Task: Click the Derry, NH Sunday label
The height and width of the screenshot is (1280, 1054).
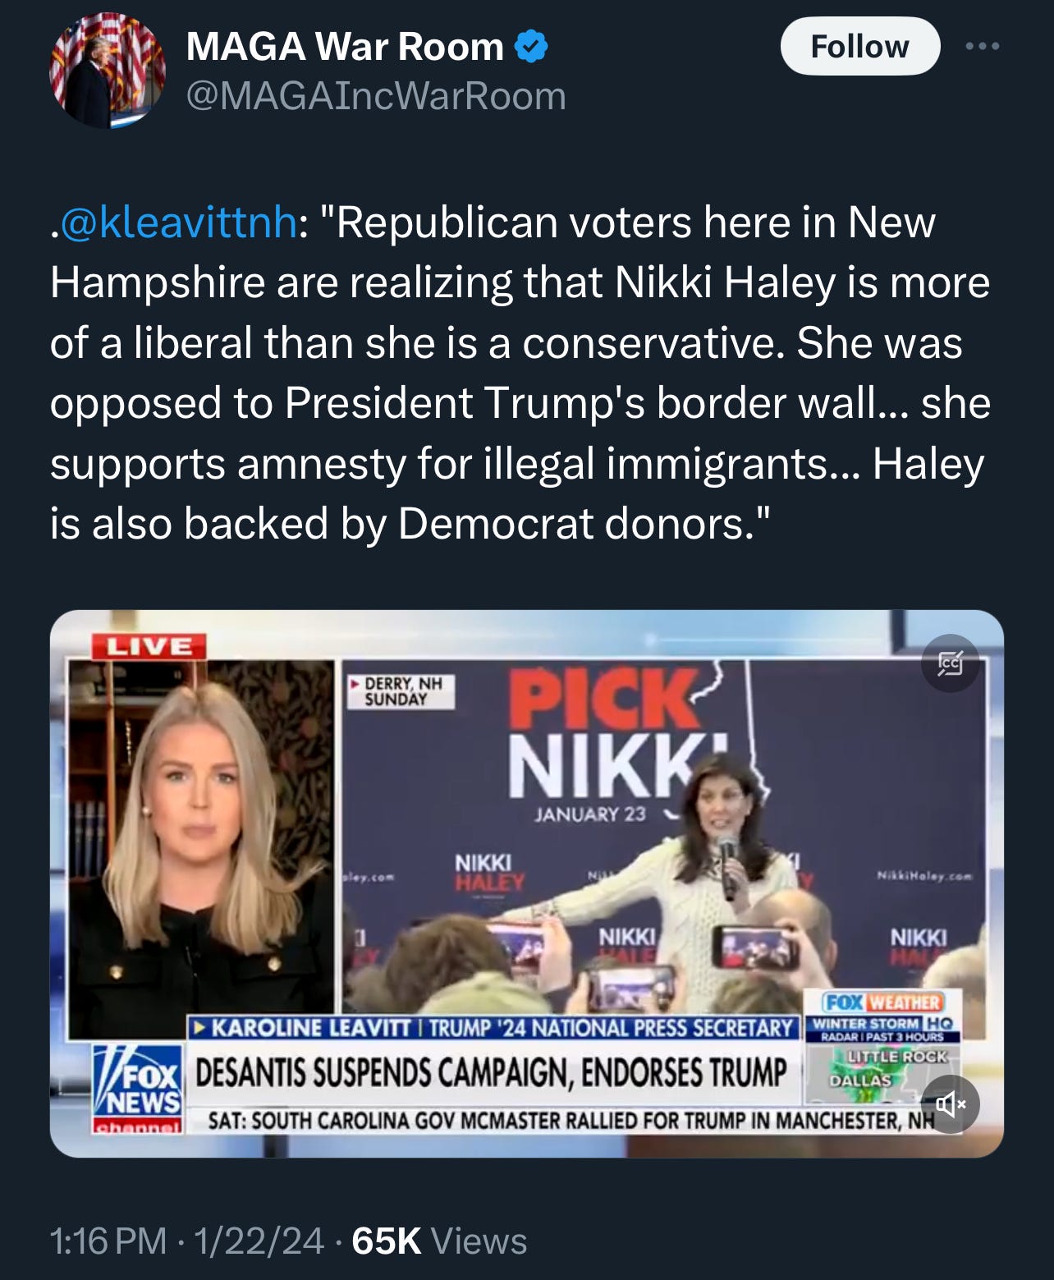Action: [x=400, y=691]
